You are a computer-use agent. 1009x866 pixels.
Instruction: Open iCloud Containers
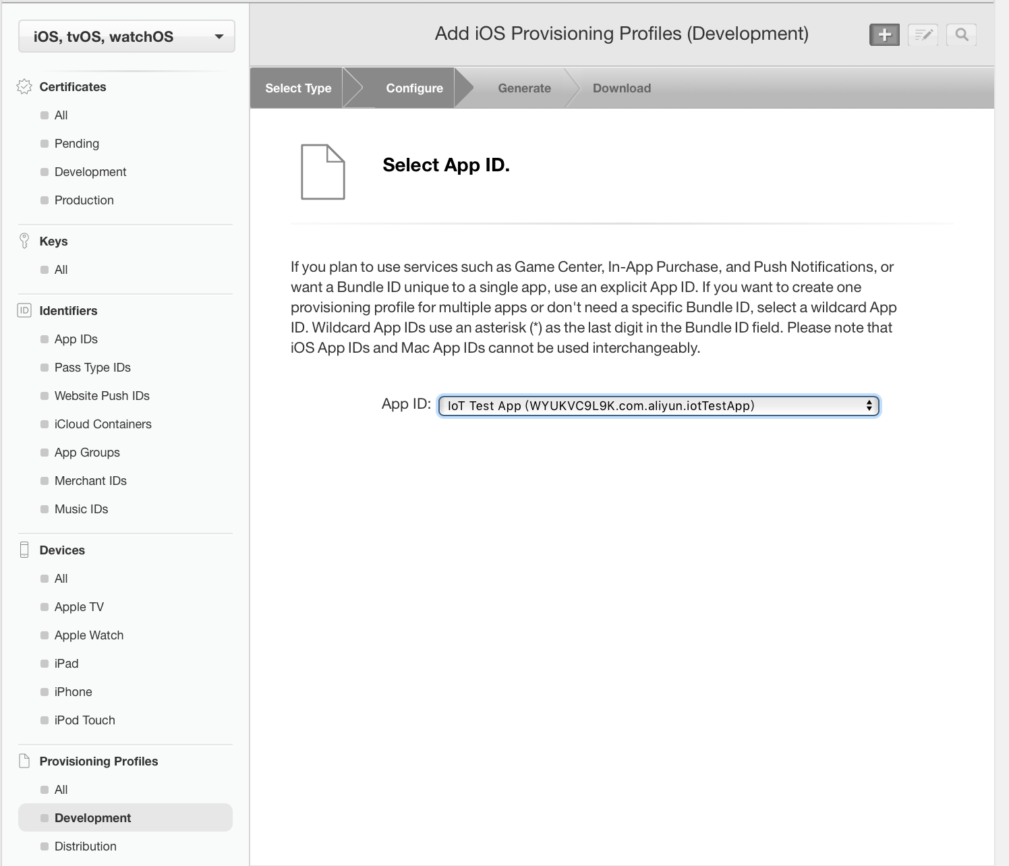coord(103,424)
